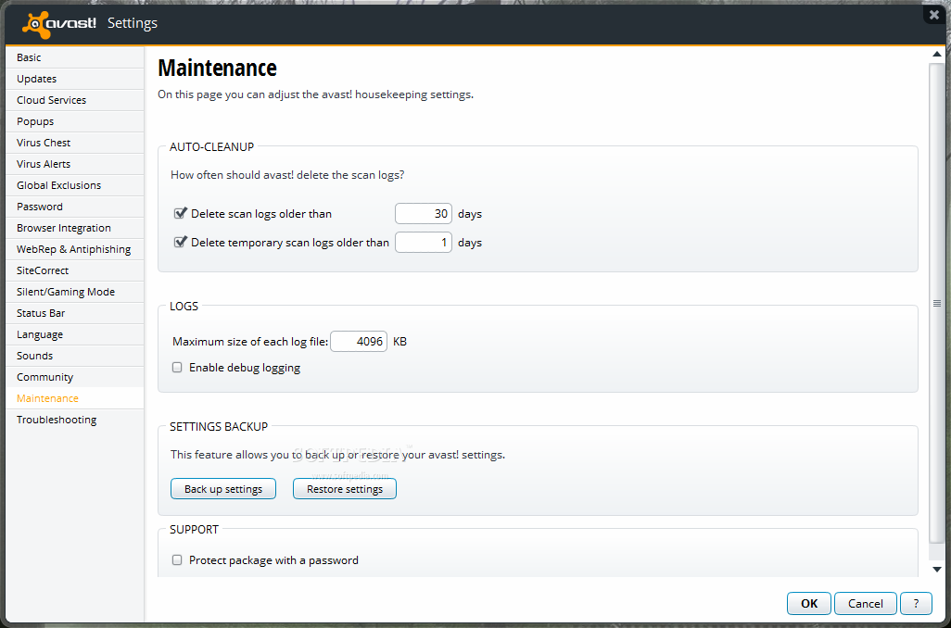Click the AUTO-CLEANUP group label
This screenshot has width=951, height=628.
(x=211, y=146)
